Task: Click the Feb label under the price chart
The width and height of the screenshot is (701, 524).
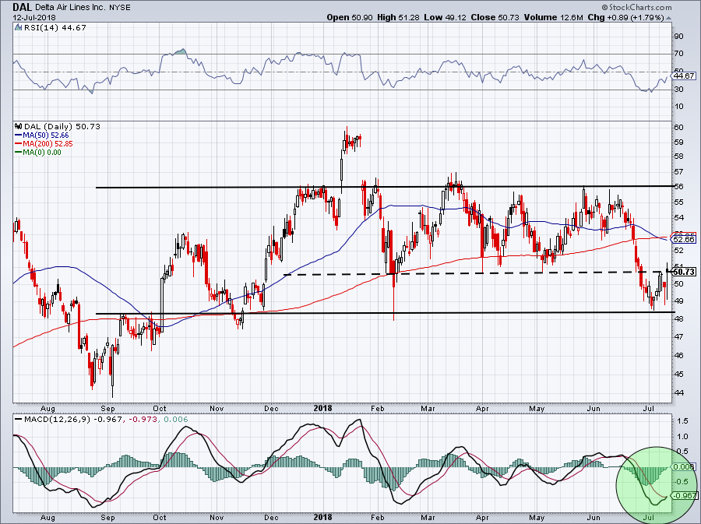Action: (x=378, y=408)
